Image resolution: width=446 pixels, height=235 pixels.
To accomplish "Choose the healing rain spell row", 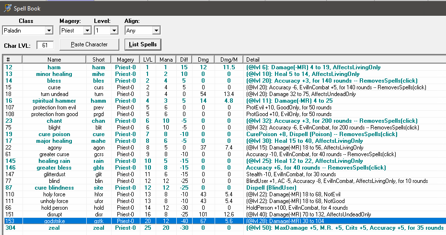I will [54, 161].
